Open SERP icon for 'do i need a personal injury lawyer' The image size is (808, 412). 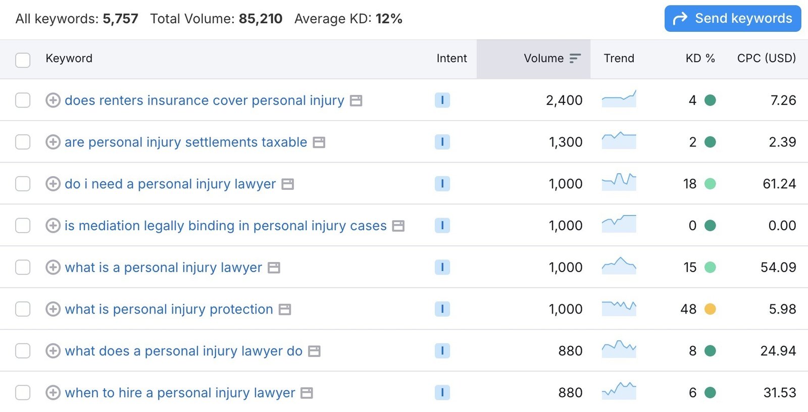pos(288,184)
